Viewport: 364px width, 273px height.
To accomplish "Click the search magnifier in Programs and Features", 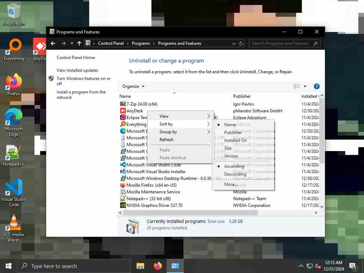I will (315, 43).
